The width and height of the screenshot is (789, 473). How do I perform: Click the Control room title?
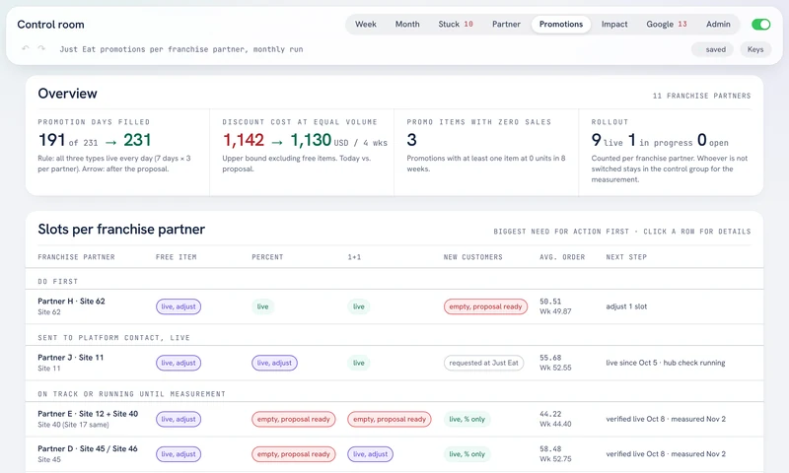pyautogui.click(x=51, y=25)
